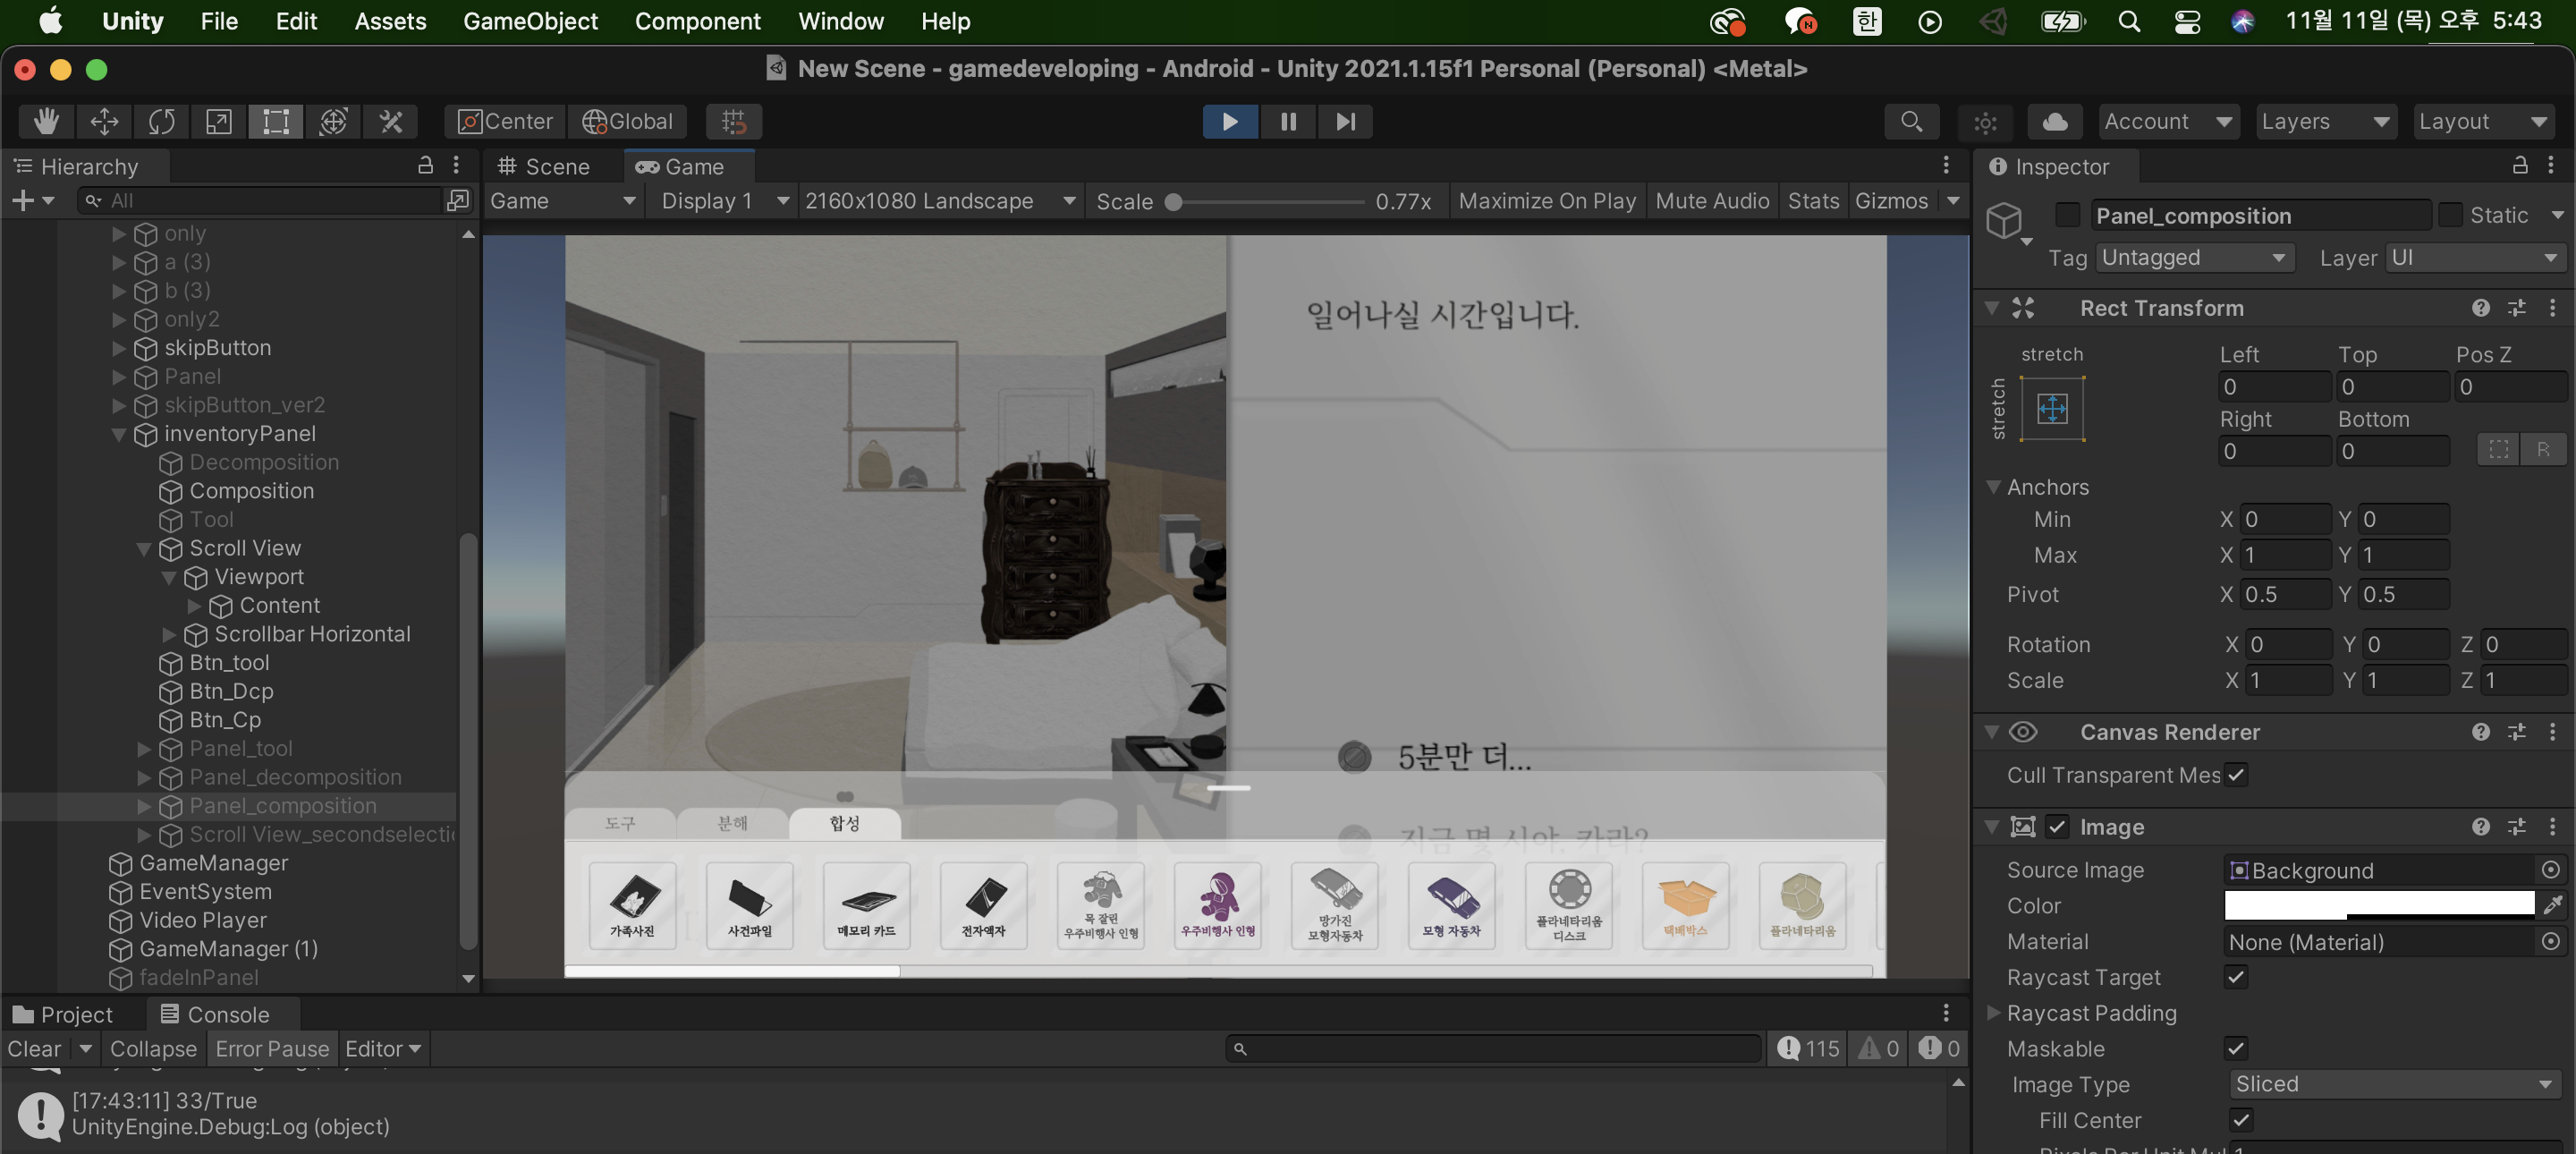This screenshot has width=2576, height=1154.
Task: Toggle Raycast Target checkbox
Action: [x=2236, y=977]
